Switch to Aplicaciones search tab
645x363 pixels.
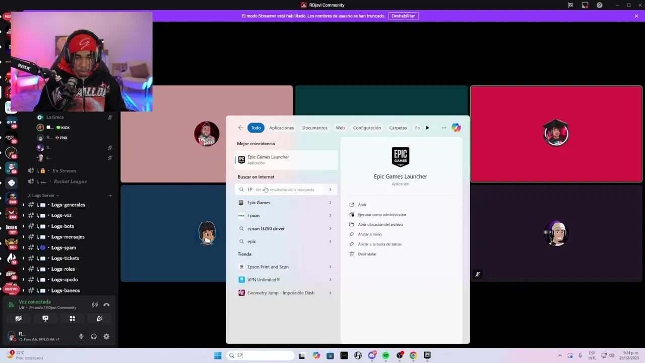281,128
